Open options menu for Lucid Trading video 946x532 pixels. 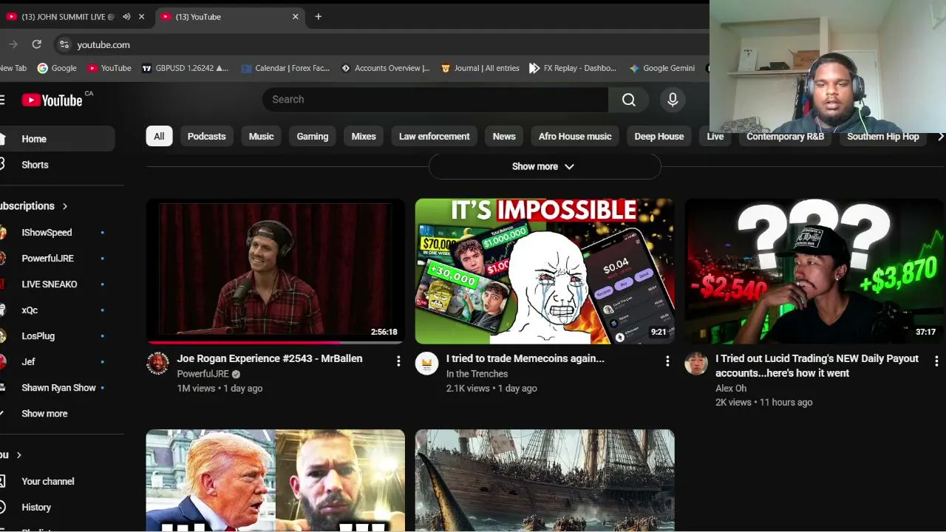point(936,361)
